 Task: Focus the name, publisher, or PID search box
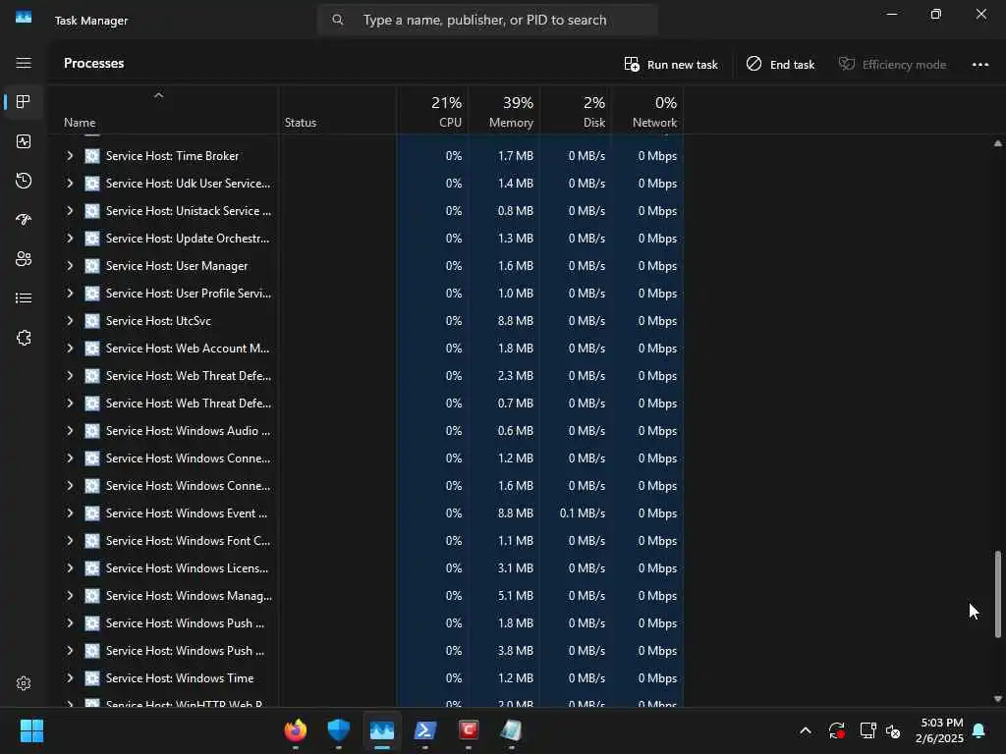487,20
